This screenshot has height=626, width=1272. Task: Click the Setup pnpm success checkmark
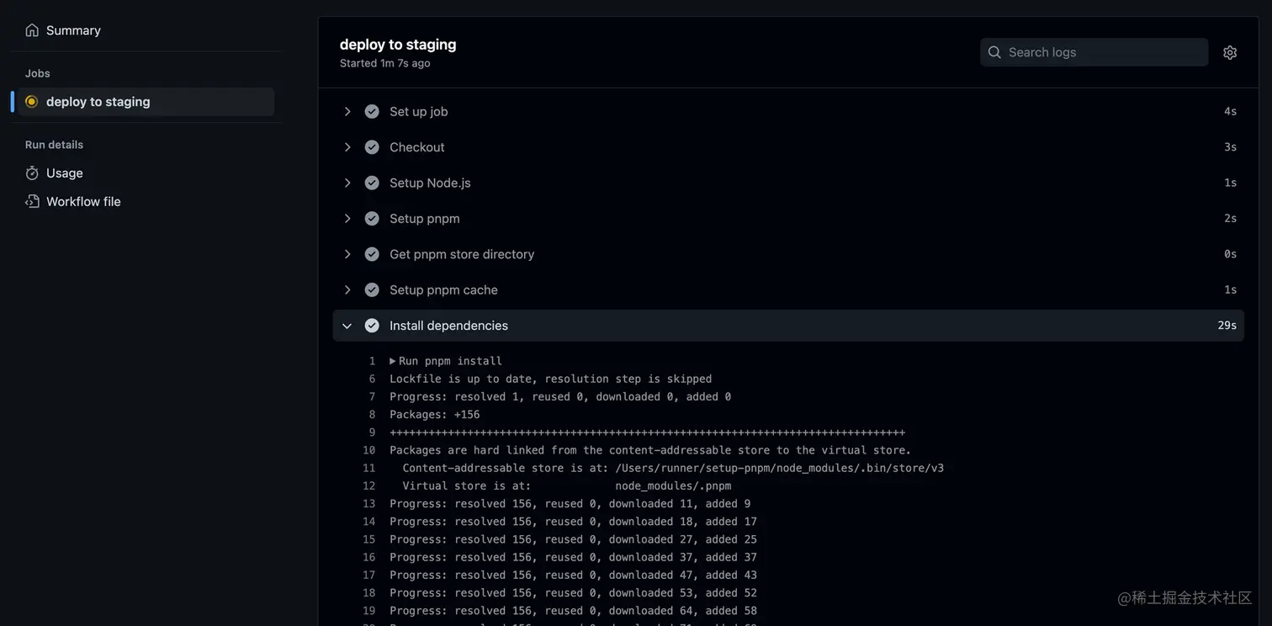[372, 219]
